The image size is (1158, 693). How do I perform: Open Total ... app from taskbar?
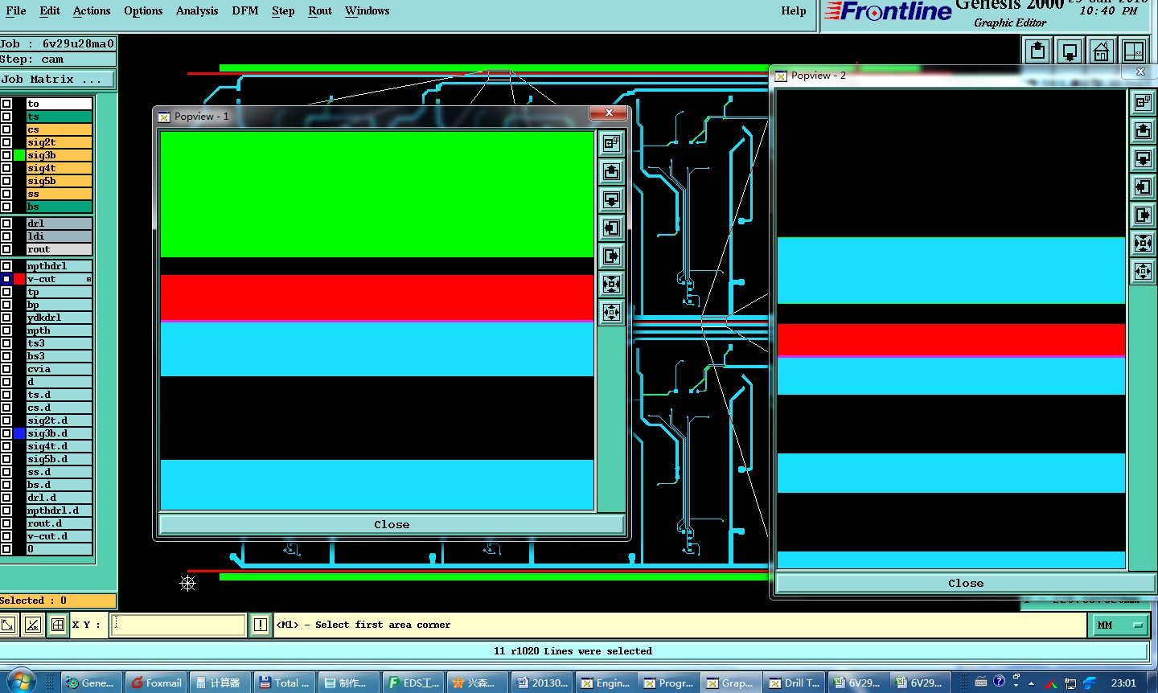pos(285,683)
